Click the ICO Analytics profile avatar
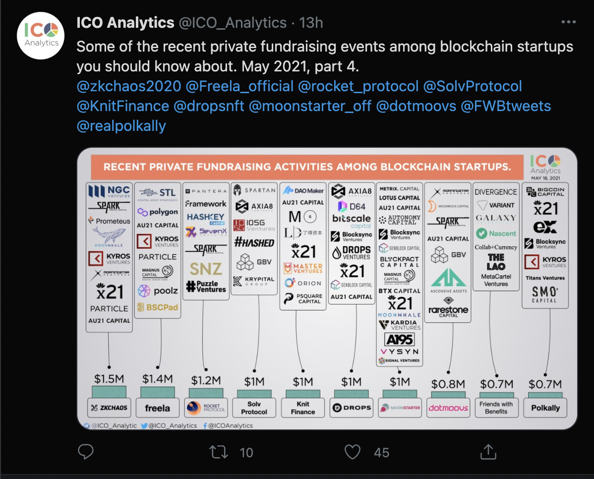The image size is (594, 479). coord(42,36)
